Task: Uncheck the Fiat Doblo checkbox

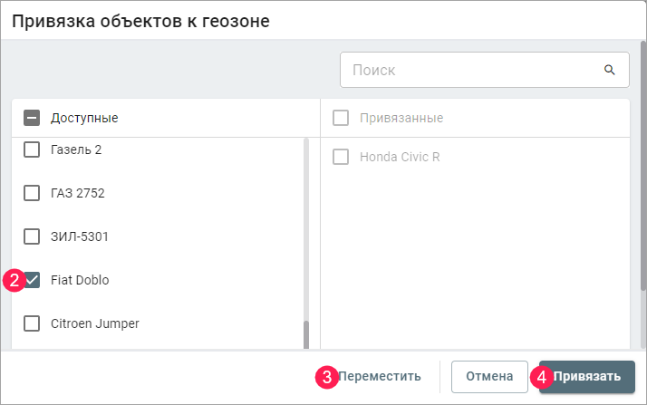Action: (x=33, y=280)
